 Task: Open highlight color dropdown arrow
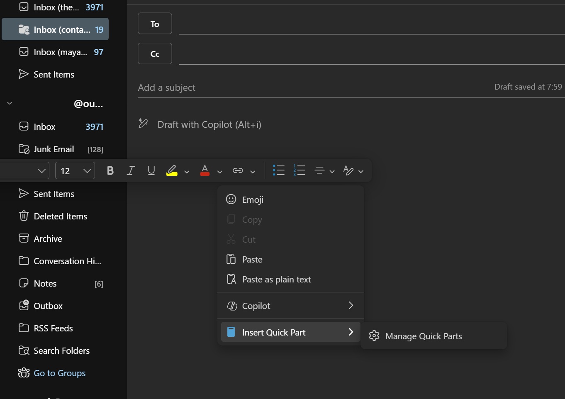pos(187,171)
